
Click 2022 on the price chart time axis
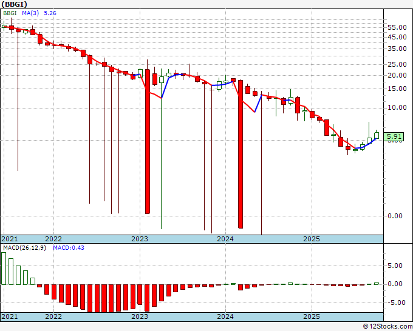(x=53, y=239)
